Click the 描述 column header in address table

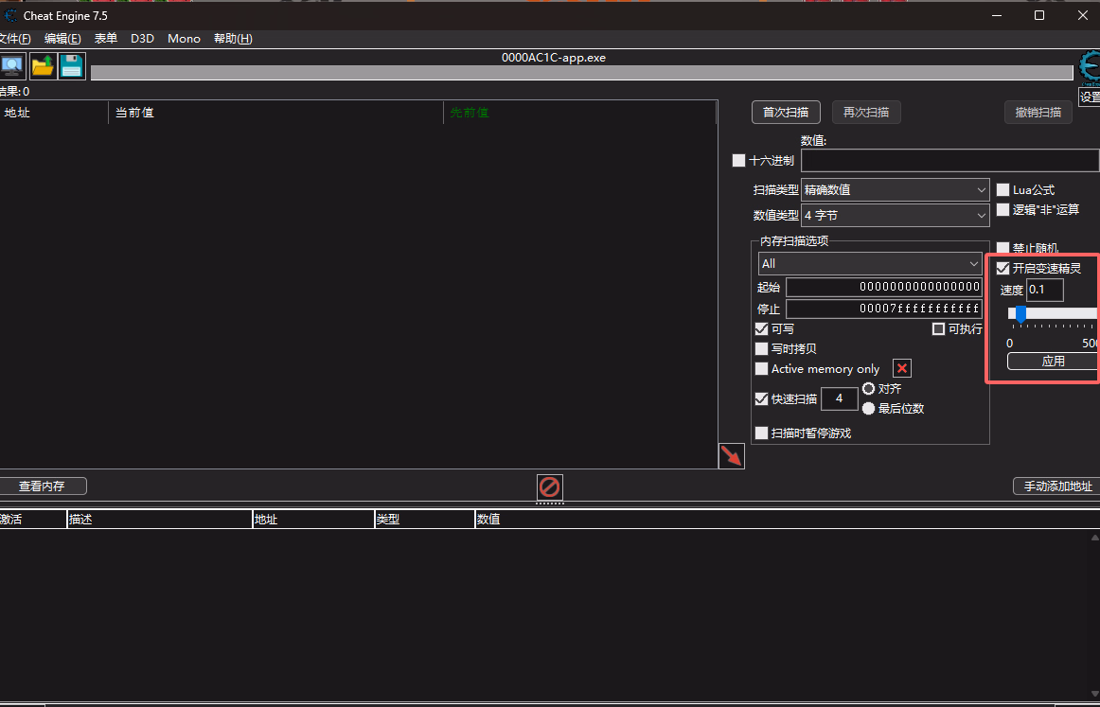(x=160, y=520)
